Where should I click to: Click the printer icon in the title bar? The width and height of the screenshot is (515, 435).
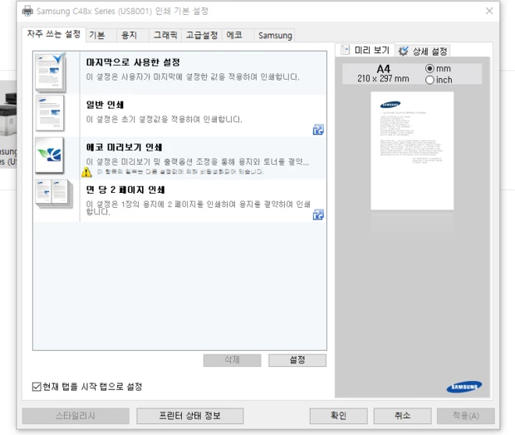[27, 11]
